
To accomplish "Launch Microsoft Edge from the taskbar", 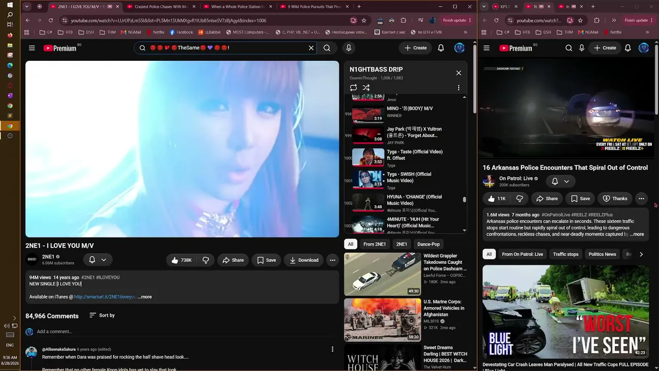I will pos(10,65).
